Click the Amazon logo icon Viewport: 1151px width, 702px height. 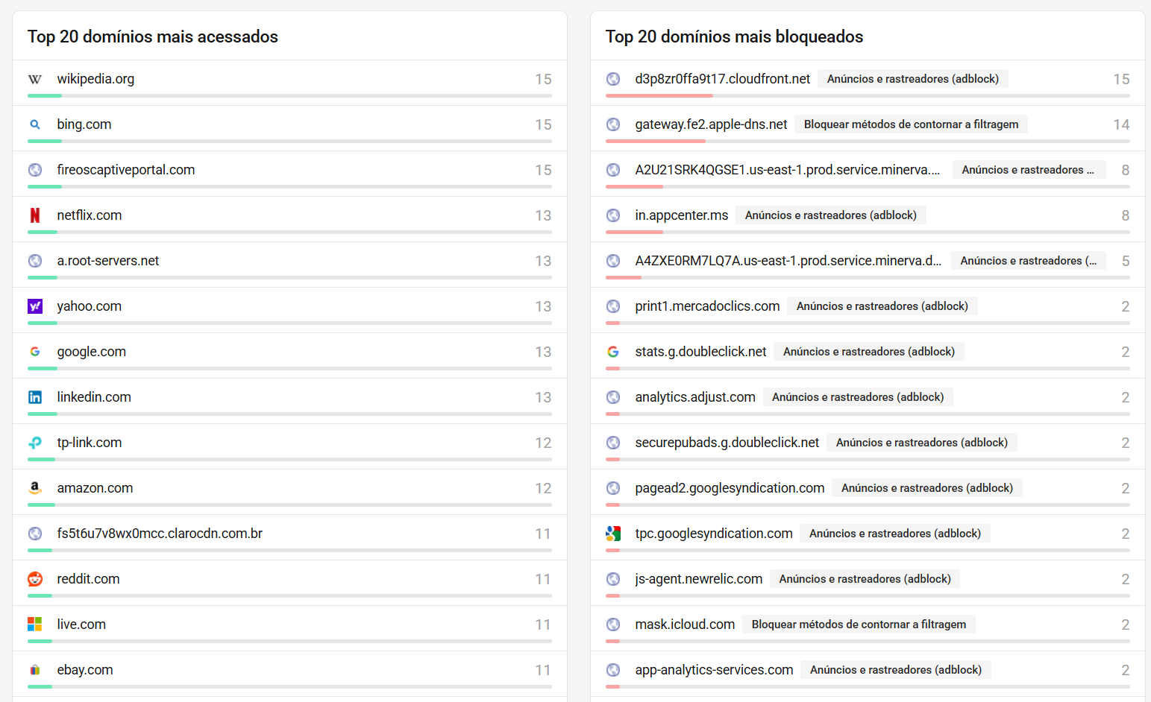pyautogui.click(x=35, y=488)
